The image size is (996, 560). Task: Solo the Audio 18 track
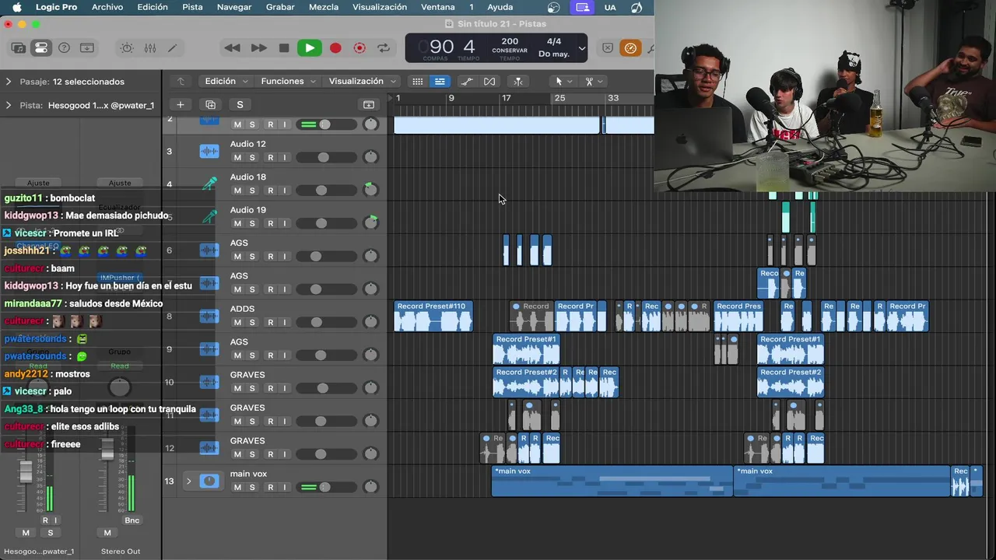pos(252,191)
